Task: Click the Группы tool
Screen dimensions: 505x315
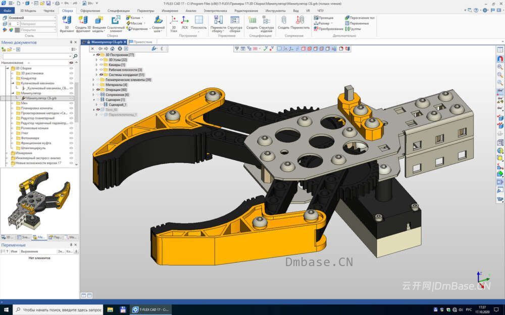Action: coord(353,29)
